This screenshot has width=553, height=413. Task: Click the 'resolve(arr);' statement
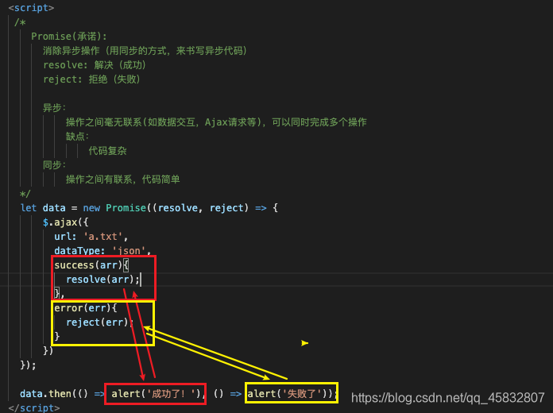pos(103,280)
